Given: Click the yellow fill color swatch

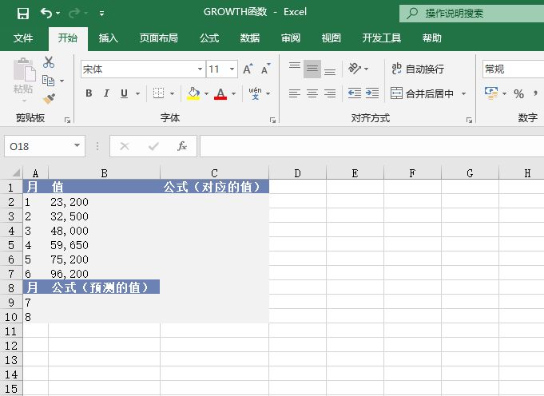Looking at the screenshot, I should (x=193, y=93).
